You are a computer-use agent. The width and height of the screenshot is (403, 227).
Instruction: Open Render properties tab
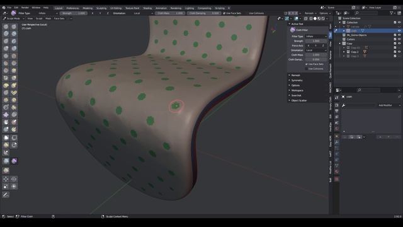click(x=337, y=105)
